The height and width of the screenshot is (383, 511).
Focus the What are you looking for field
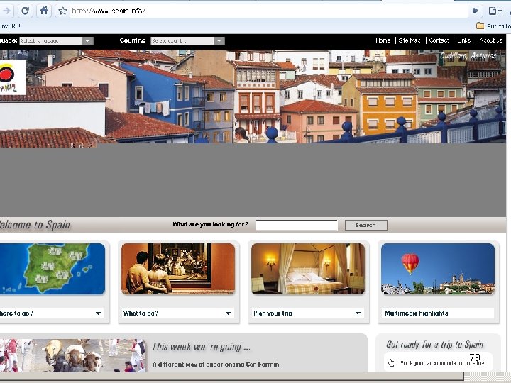tap(297, 225)
